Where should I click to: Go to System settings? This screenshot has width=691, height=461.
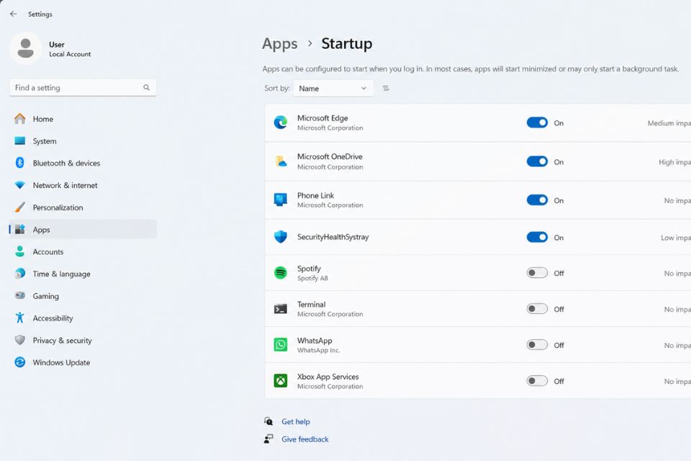pos(83,140)
